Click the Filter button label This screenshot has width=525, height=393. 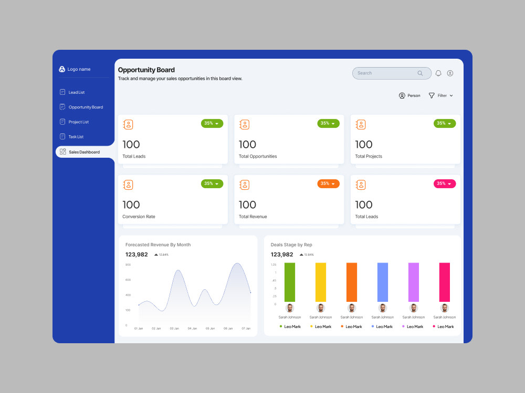click(442, 95)
